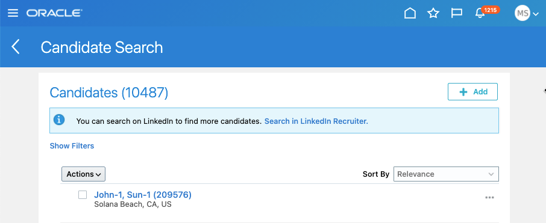Open notifications bell icon

click(480, 14)
